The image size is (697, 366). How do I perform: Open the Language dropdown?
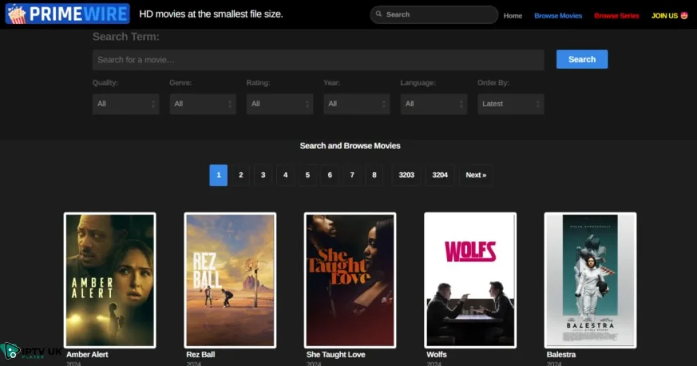tap(434, 104)
